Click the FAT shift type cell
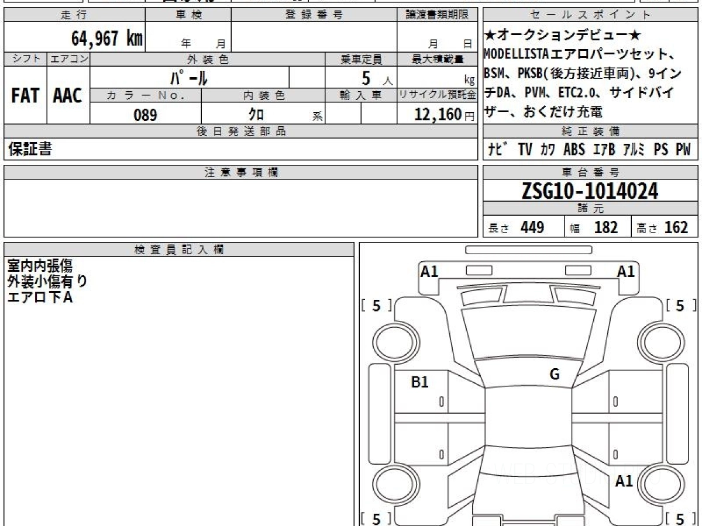This screenshot has height=526, width=702. click(x=25, y=96)
